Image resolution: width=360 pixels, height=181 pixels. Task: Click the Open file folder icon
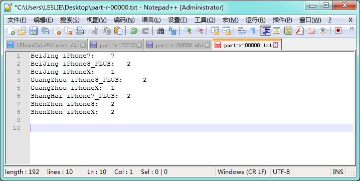tap(22, 31)
